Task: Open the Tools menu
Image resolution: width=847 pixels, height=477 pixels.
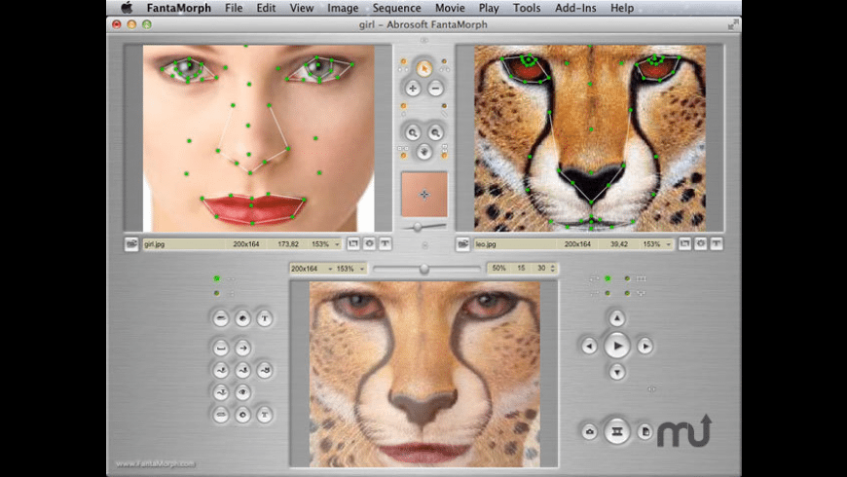Action: [527, 8]
